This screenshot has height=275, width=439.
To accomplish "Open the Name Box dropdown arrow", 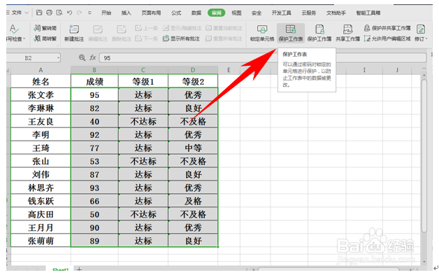I will coord(58,58).
